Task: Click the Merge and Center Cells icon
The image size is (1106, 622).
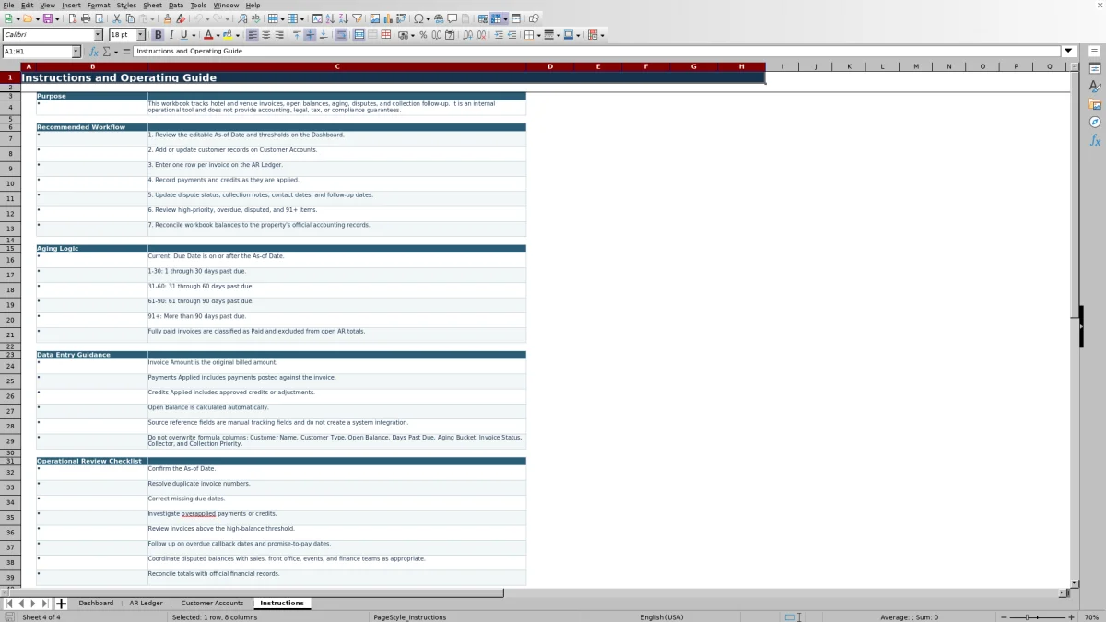Action: 359,35
